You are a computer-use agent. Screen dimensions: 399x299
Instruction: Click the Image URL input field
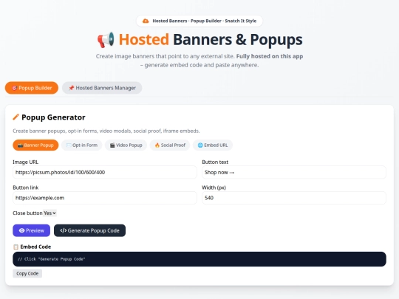click(x=105, y=172)
